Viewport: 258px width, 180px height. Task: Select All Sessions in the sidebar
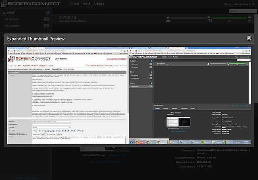(x=12, y=19)
